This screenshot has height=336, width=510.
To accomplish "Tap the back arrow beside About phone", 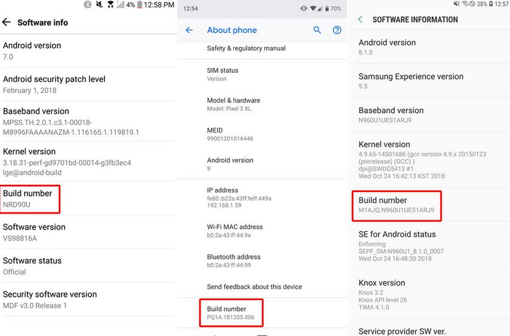I will 189,30.
